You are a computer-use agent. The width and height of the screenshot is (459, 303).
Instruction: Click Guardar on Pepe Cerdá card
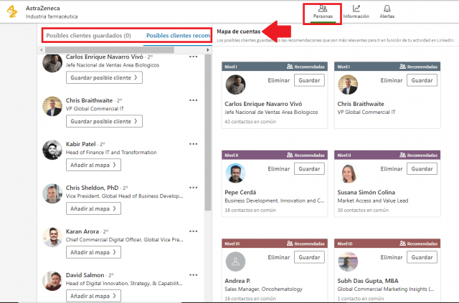tap(309, 169)
